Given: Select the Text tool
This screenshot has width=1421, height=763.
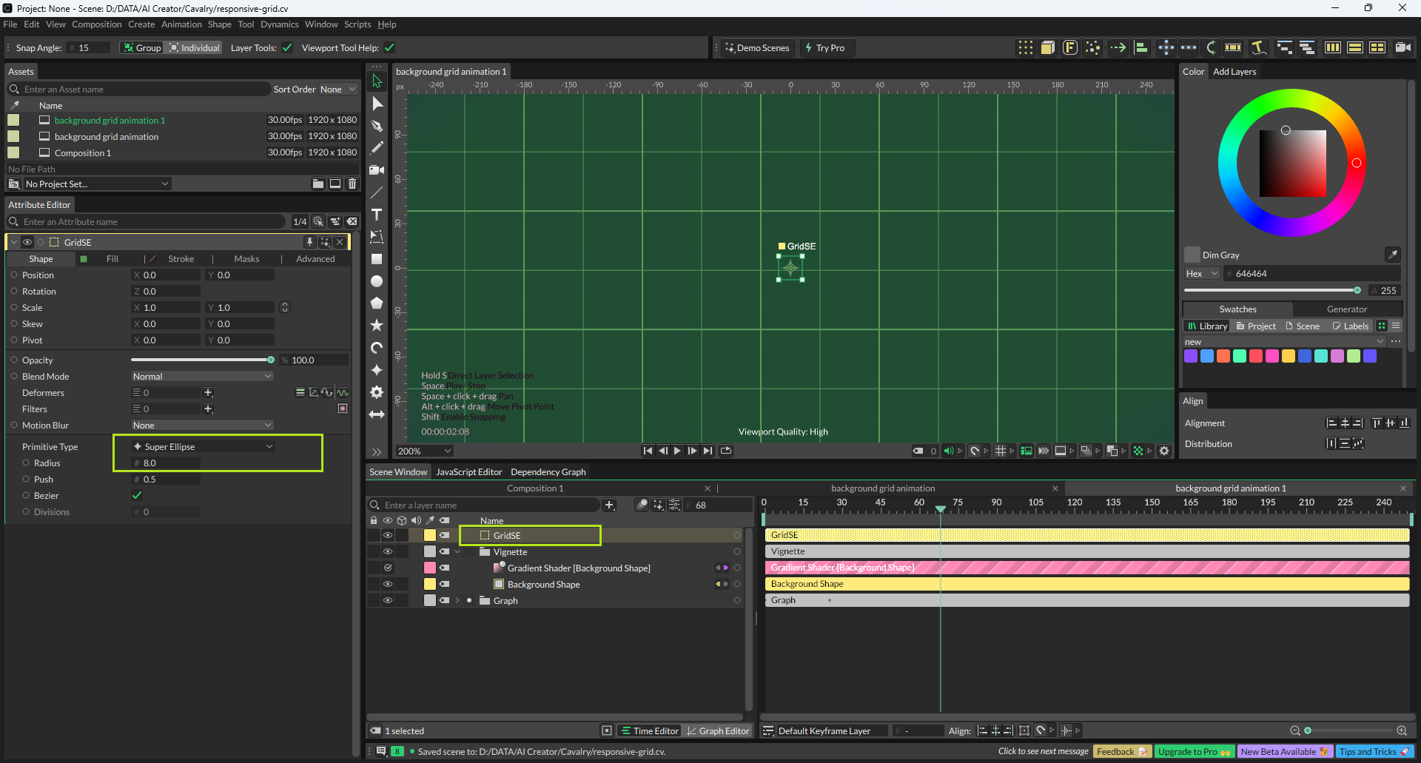Looking at the screenshot, I should (377, 215).
